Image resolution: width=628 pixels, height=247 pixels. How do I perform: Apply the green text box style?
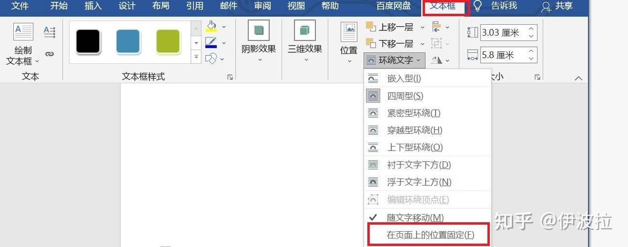(x=168, y=42)
